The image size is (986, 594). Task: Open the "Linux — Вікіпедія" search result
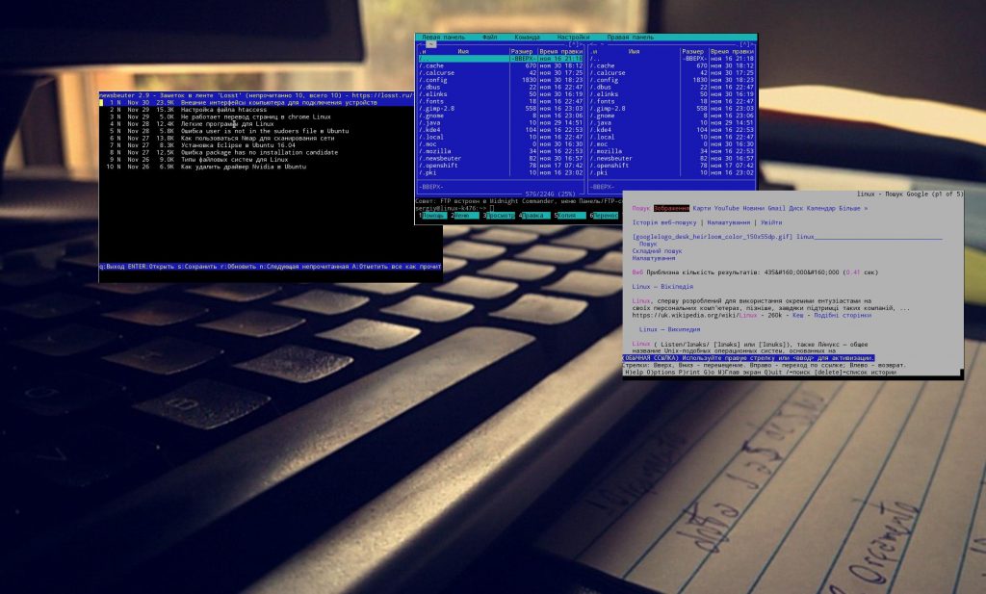pos(663,287)
